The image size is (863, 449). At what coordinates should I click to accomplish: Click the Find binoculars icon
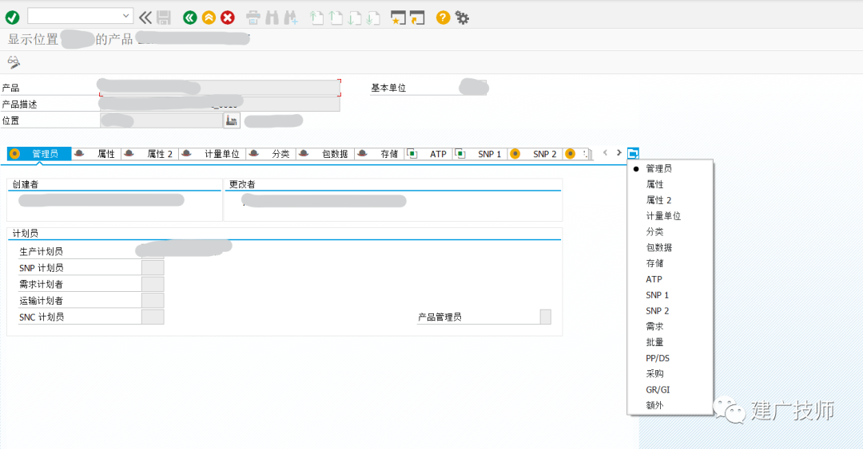[272, 18]
